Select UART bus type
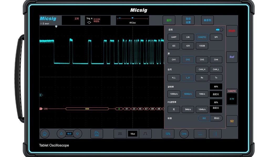Viewport: 269px width, 157px height. tap(174, 37)
